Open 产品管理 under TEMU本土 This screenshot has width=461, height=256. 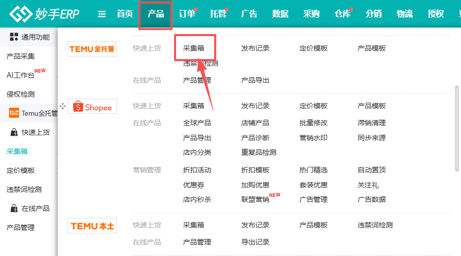coord(197,242)
